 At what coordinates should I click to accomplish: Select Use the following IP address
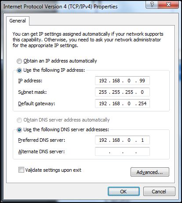point(19,70)
